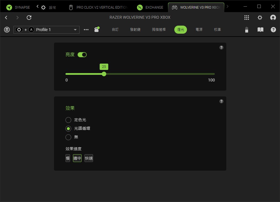Refresh the page with the reload icon

click(x=29, y=18)
